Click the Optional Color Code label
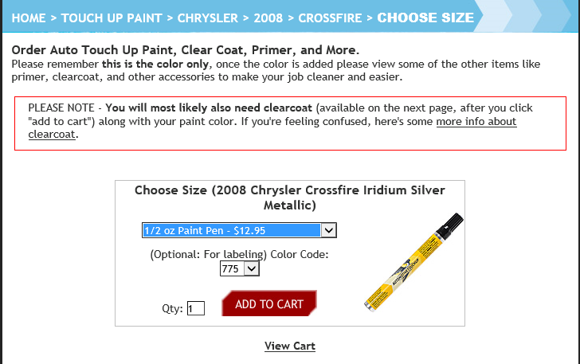Viewport: 580px width, 364px height. [x=239, y=254]
